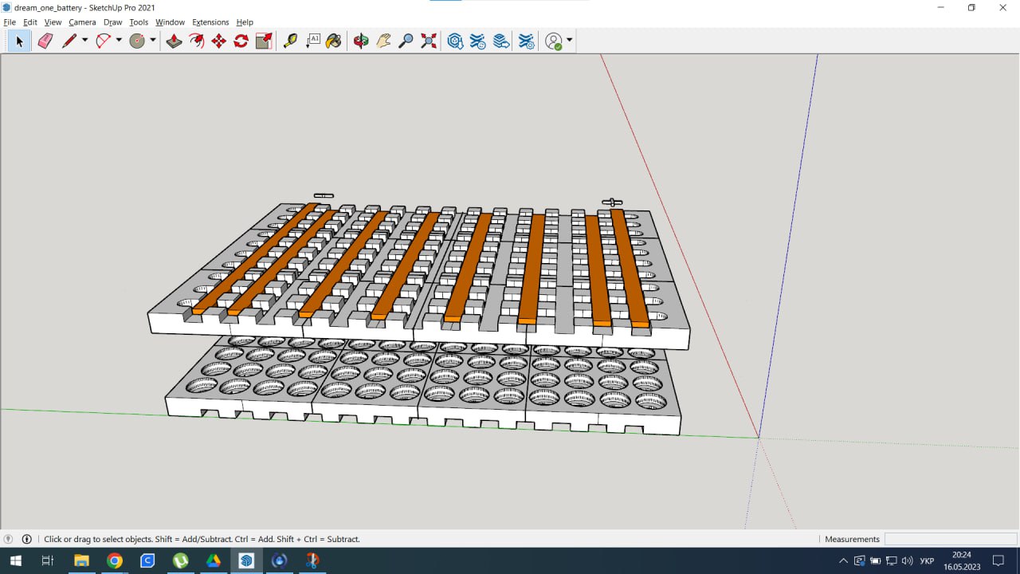This screenshot has width=1020, height=574.
Task: Choose the Move tool
Action: 218,41
